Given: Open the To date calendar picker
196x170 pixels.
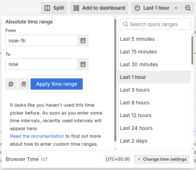Looking at the screenshot, I should (83, 64).
